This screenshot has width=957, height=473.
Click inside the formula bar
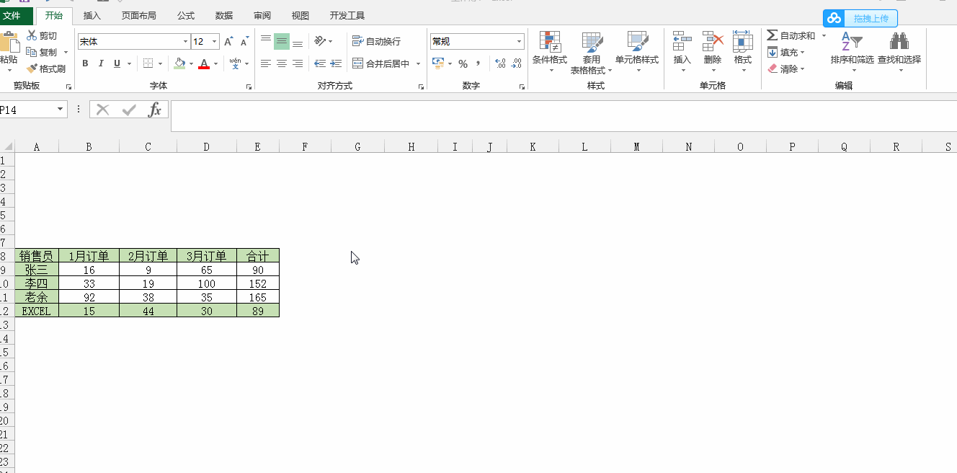pyautogui.click(x=564, y=116)
